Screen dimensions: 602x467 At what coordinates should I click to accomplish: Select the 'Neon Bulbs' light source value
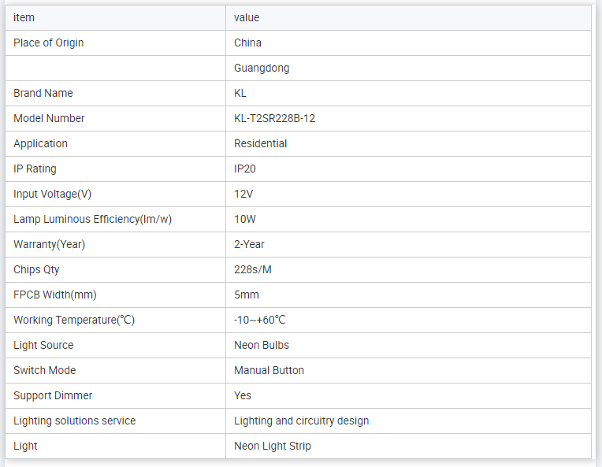(x=262, y=345)
